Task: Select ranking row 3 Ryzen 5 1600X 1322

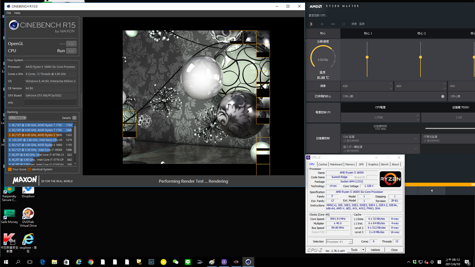Action: pyautogui.click(x=40, y=135)
